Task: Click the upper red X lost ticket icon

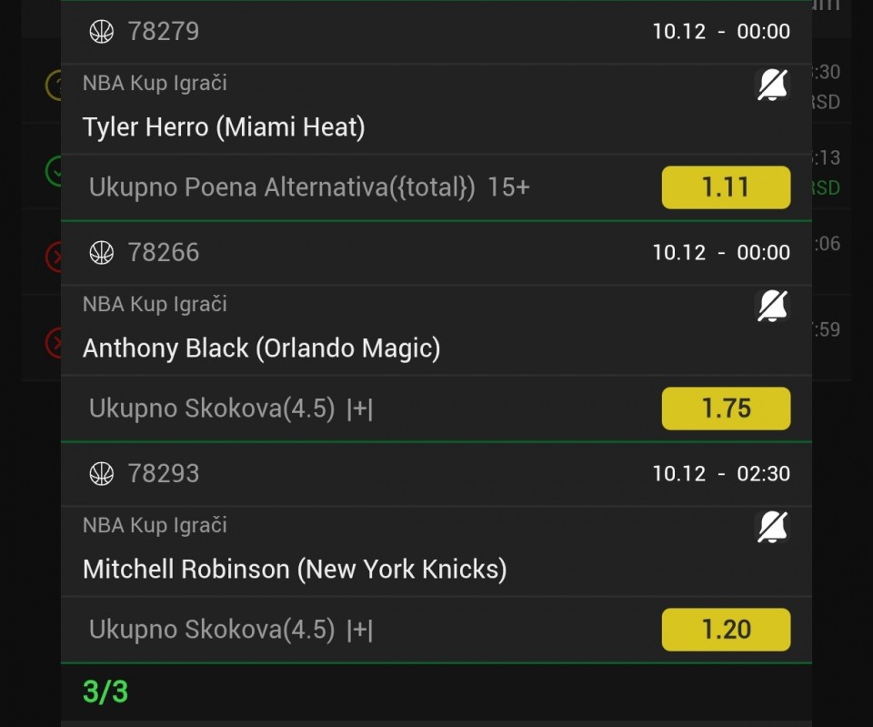Action: tap(54, 257)
